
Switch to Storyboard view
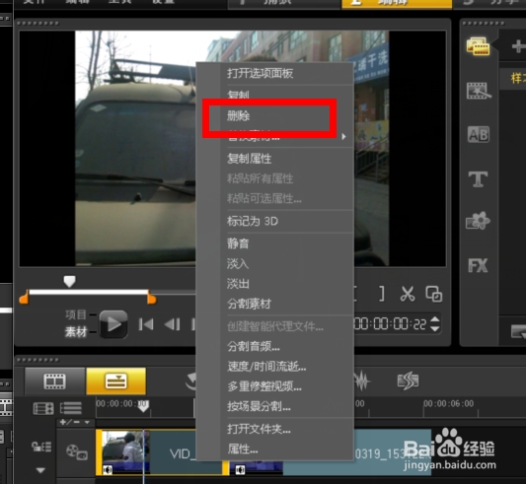(54, 381)
